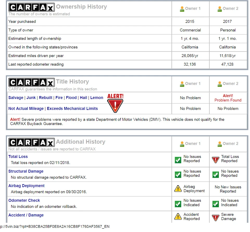This screenshot has height=232, width=250.
Task: Click Owner 2 person icon in Title History
Action: point(220,84)
